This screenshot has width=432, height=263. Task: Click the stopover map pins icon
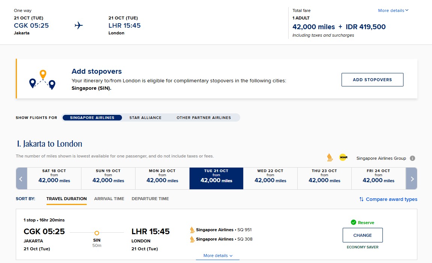tap(42, 79)
